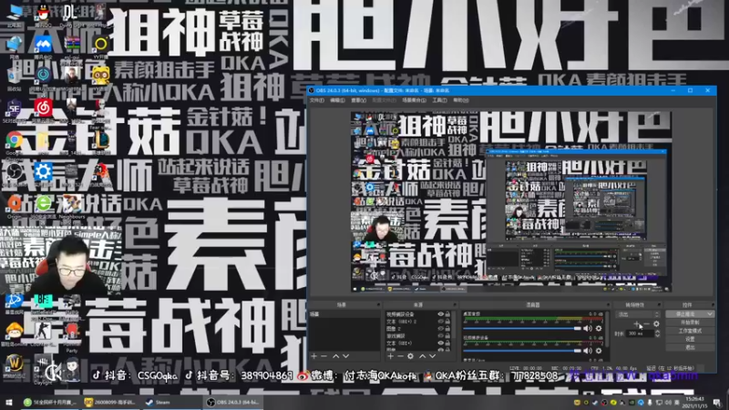729x410 pixels.
Task: Expand the stop streaming button dropdown arrow
Action: pyautogui.click(x=710, y=314)
